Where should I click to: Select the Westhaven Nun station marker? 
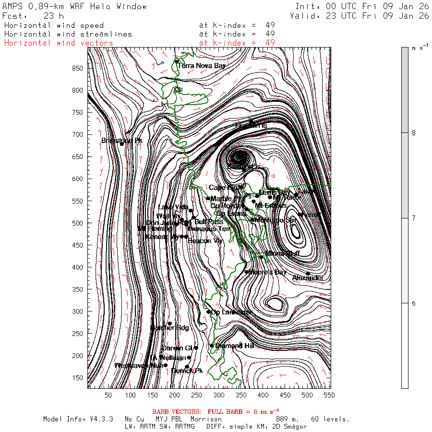[x=166, y=365]
